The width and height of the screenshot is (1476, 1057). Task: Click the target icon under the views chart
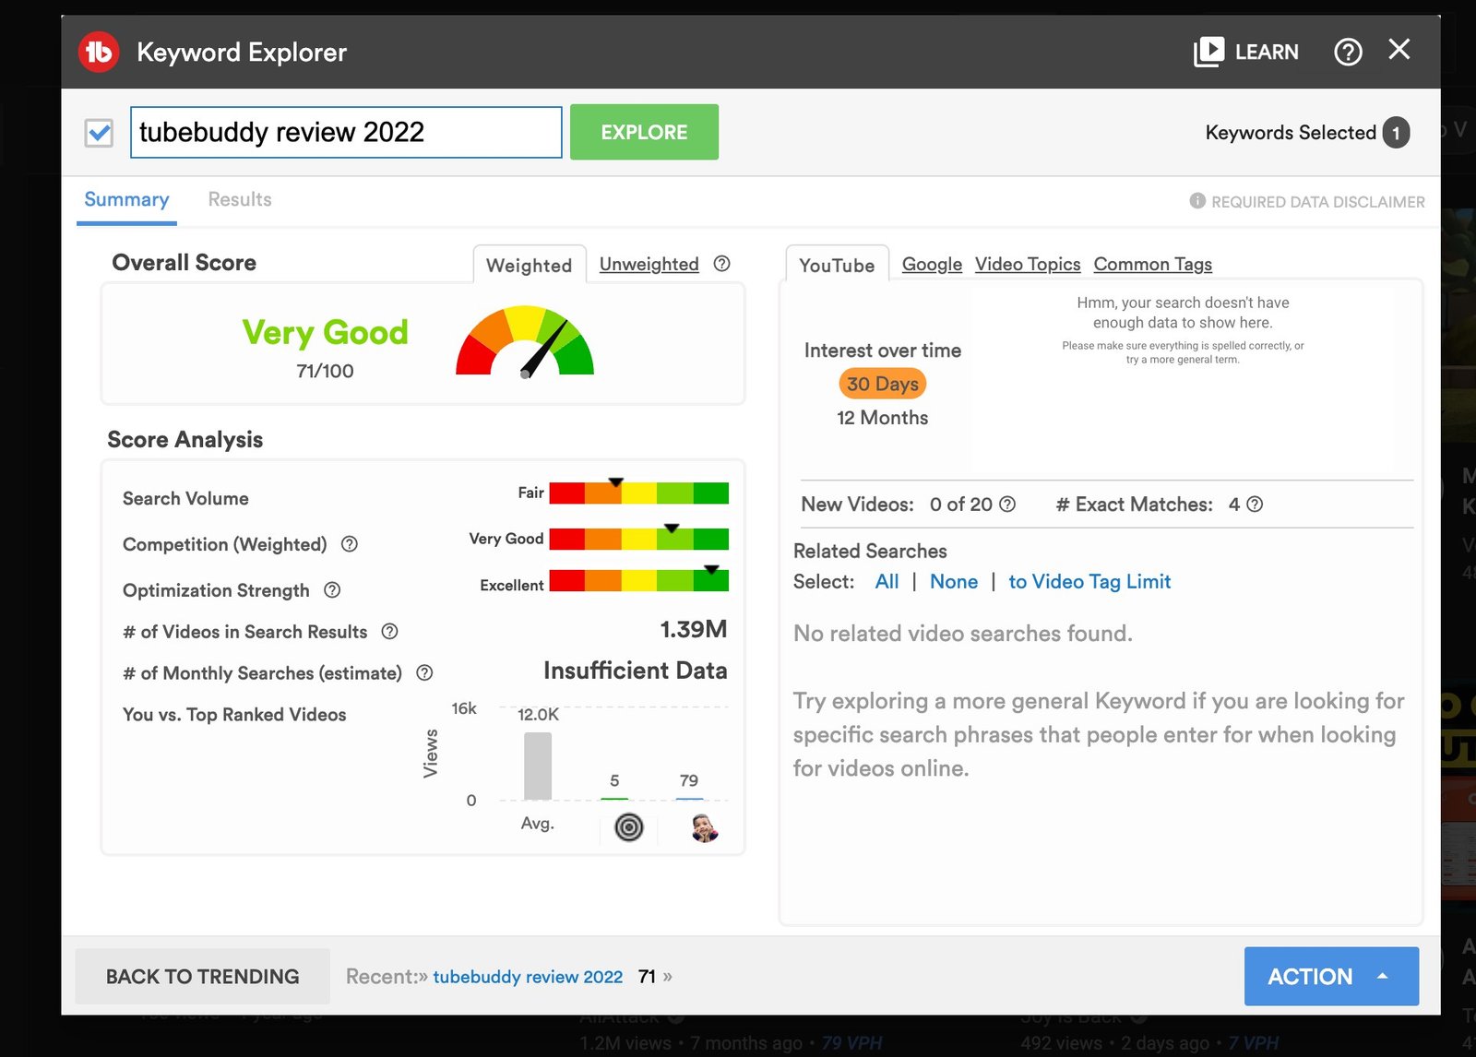pos(629,827)
